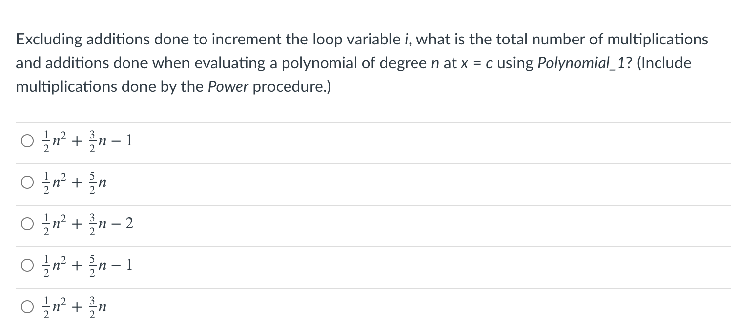Click the formula text ½n² + ³⁄₂n − 1
Viewport: 743px width, 336px height.
[86, 141]
